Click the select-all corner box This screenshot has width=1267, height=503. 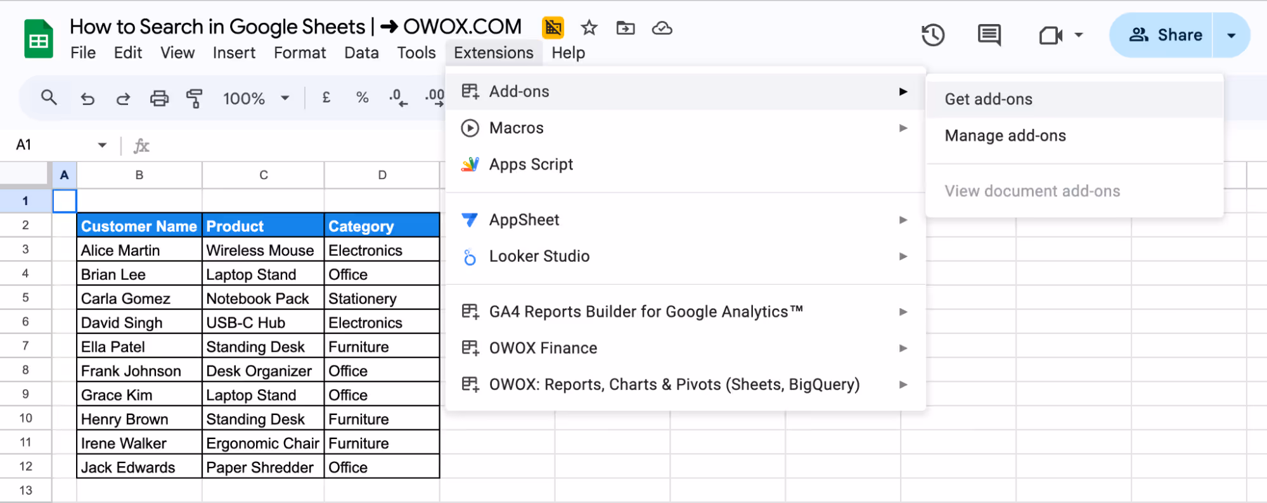click(25, 175)
